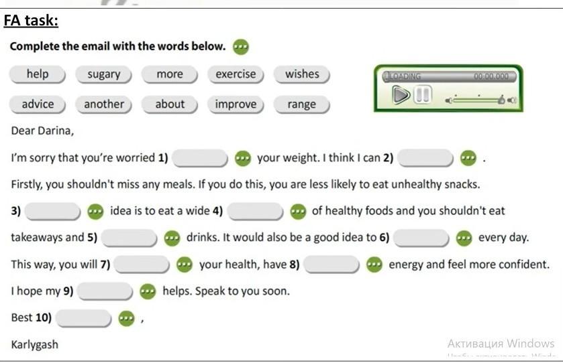Screen dimensions: 563x363
Task: Click blank field number 1 after 'worried'
Action: click(200, 158)
